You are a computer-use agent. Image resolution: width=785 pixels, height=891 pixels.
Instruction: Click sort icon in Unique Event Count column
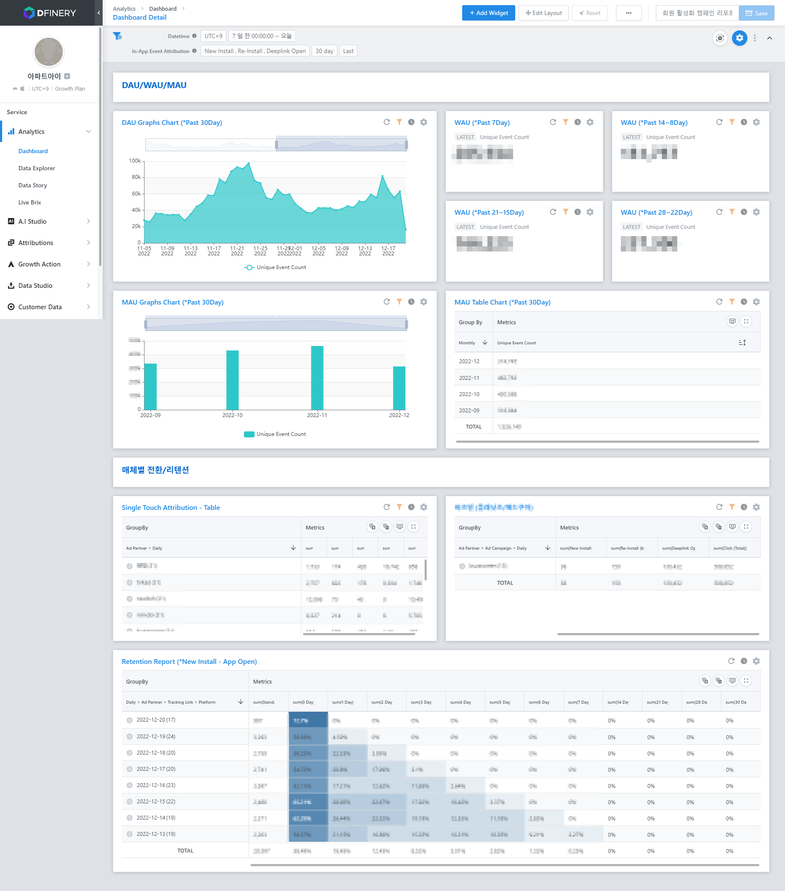742,343
